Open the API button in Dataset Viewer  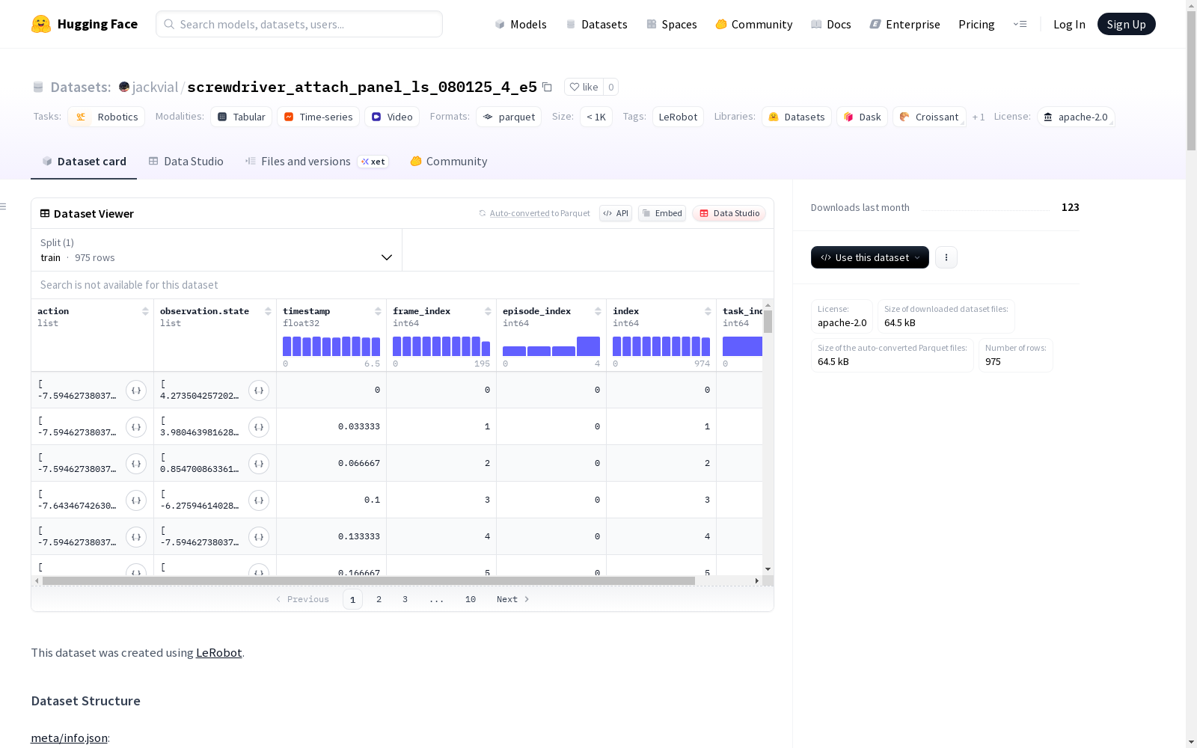[616, 213]
